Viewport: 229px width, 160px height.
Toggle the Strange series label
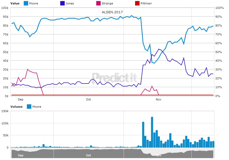tap(107, 3)
